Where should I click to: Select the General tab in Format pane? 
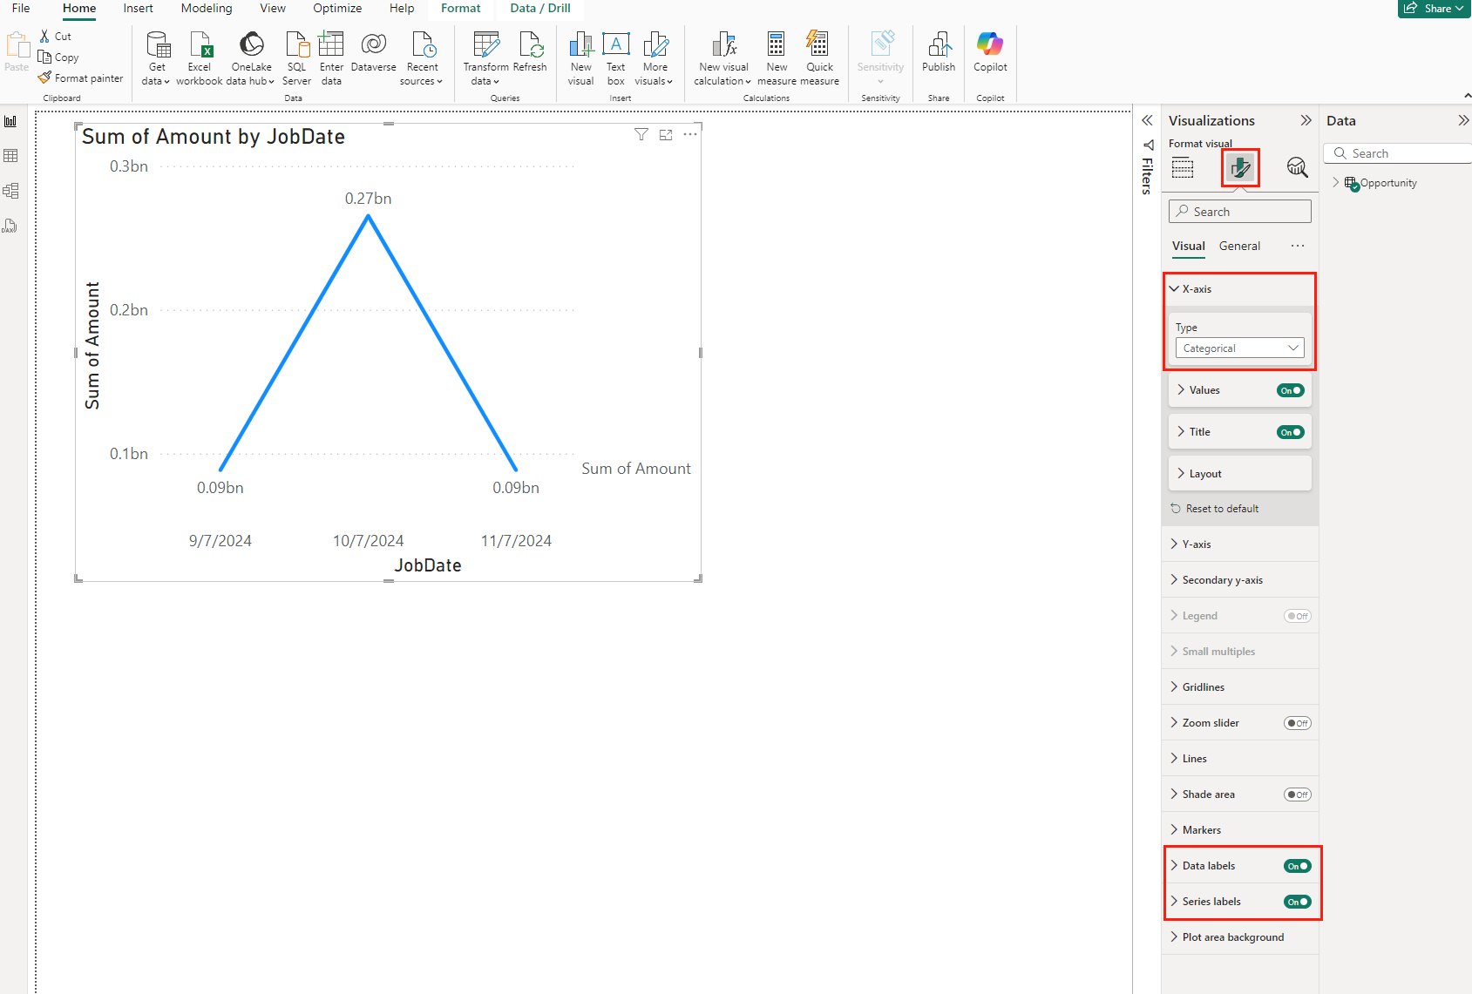tap(1239, 246)
